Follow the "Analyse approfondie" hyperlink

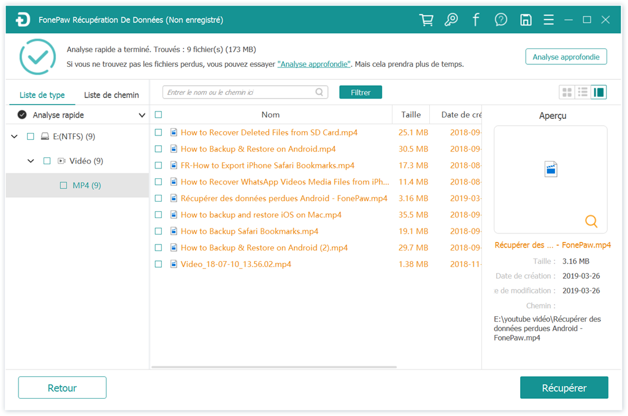tap(314, 64)
